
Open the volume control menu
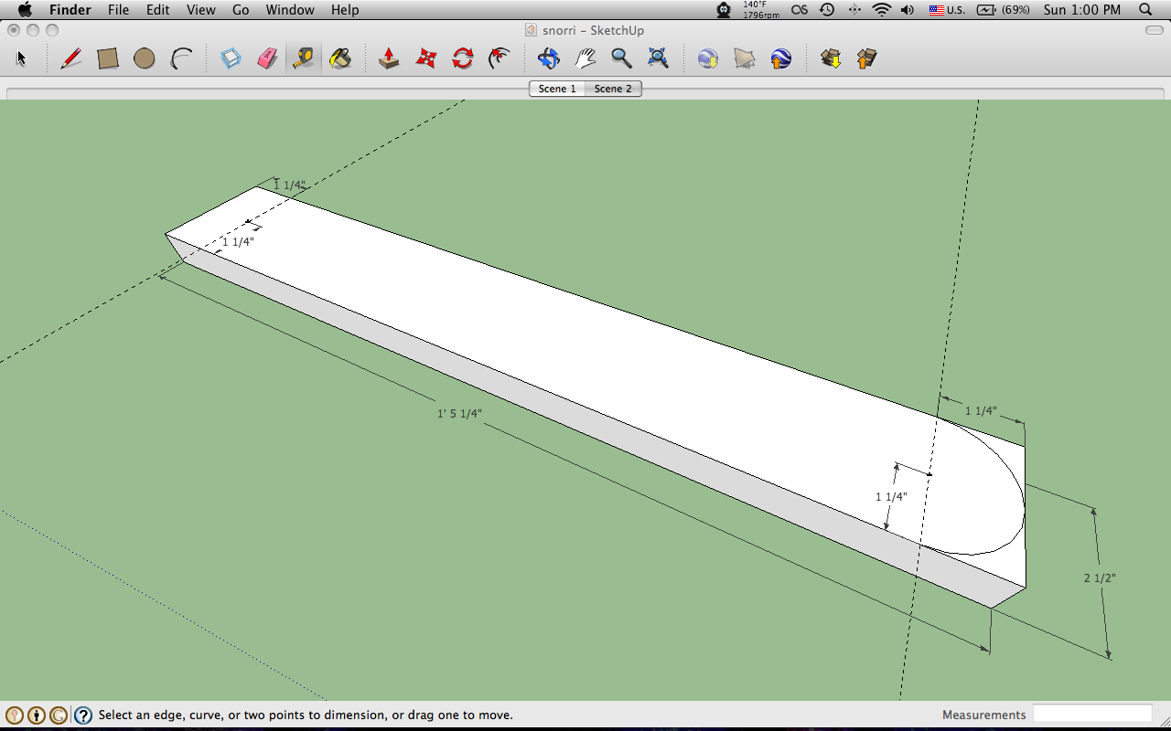(x=908, y=10)
